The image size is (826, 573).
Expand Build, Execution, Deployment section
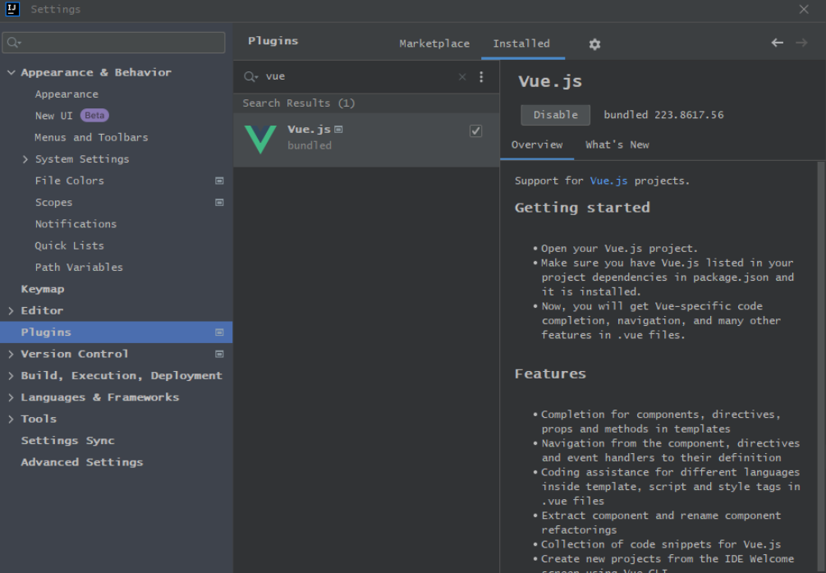tap(11, 375)
